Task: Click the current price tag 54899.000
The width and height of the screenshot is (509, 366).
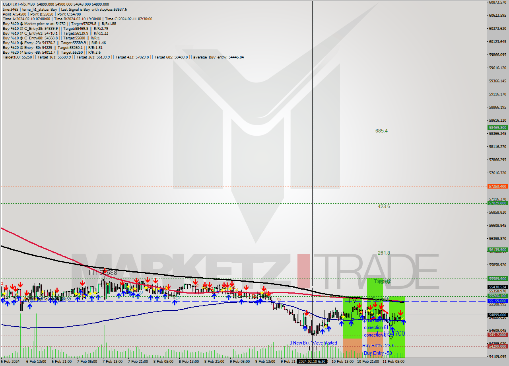Action: pyautogui.click(x=497, y=315)
